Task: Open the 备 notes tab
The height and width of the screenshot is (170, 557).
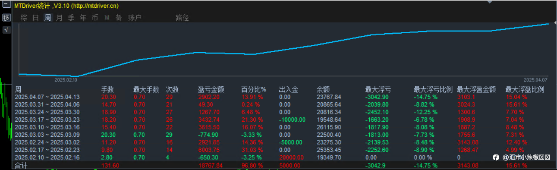Action: [x=118, y=18]
